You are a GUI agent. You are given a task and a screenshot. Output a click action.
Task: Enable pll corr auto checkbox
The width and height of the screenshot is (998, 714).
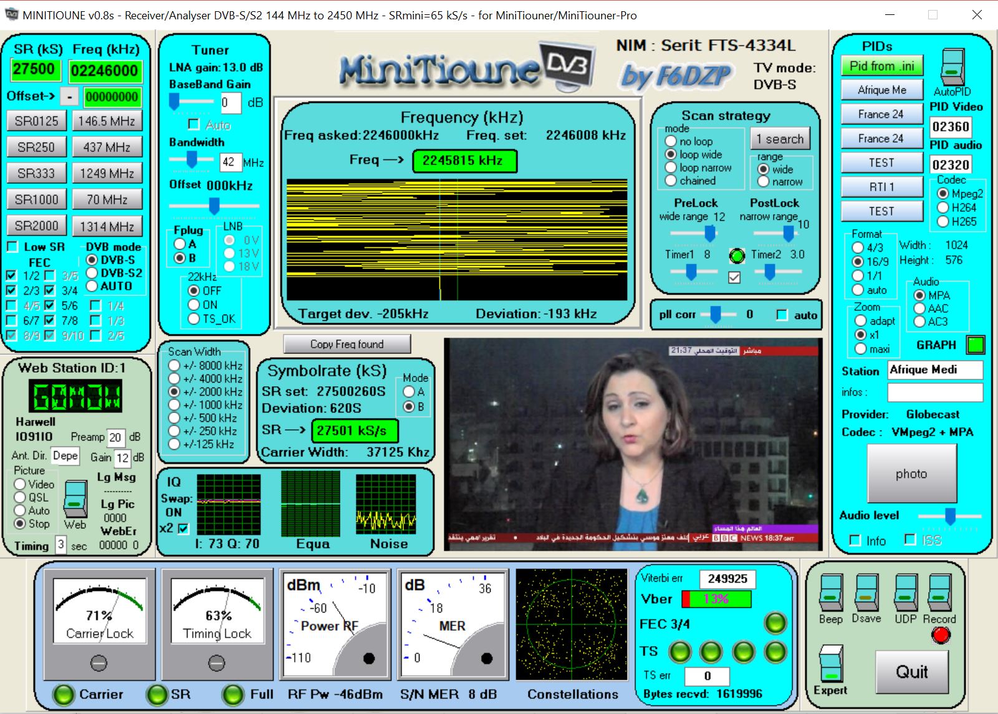[782, 315]
